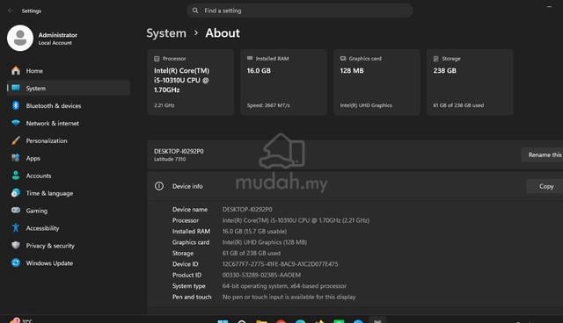563x323 pixels.
Task: Go back with the Settings back arrow
Action: point(10,11)
